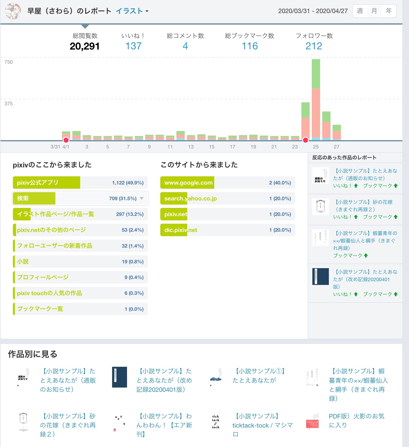Select the 総ブックマーク数 metric tab

pyautogui.click(x=250, y=41)
